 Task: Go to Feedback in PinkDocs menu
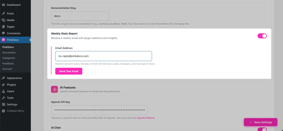click(8, 63)
